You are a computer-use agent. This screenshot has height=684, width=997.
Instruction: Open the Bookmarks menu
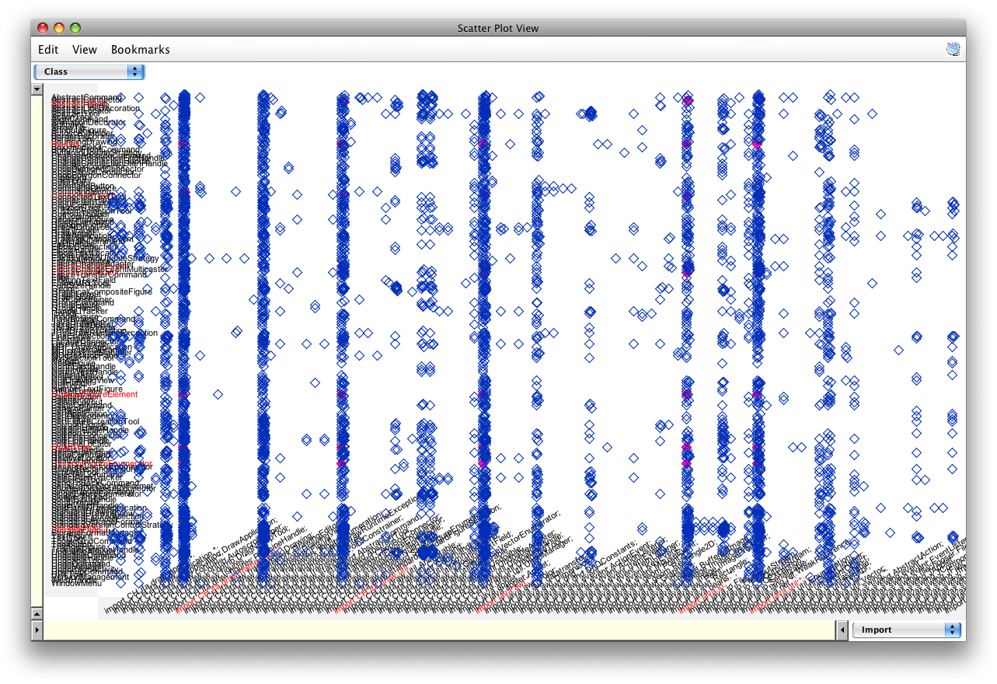(140, 50)
